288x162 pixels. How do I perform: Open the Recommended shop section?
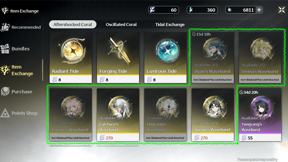click(x=21, y=27)
